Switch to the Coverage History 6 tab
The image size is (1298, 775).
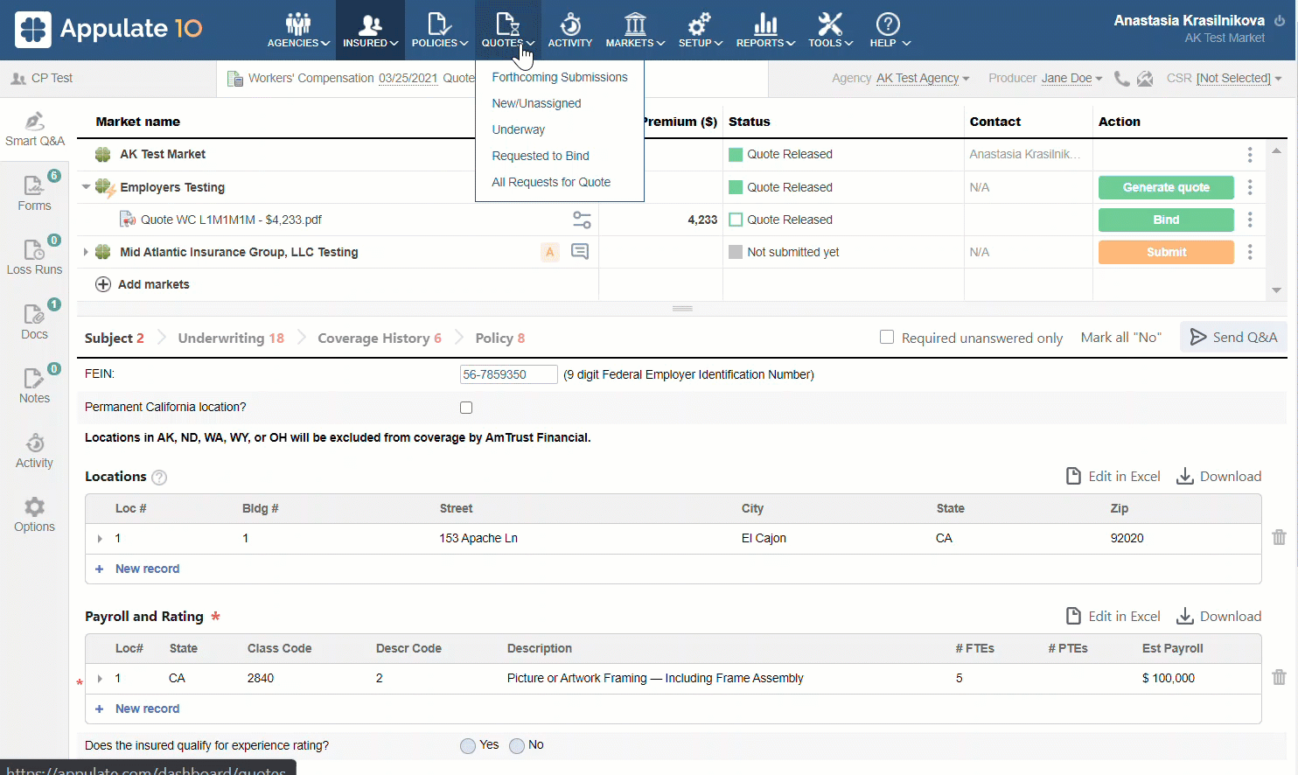(x=380, y=338)
